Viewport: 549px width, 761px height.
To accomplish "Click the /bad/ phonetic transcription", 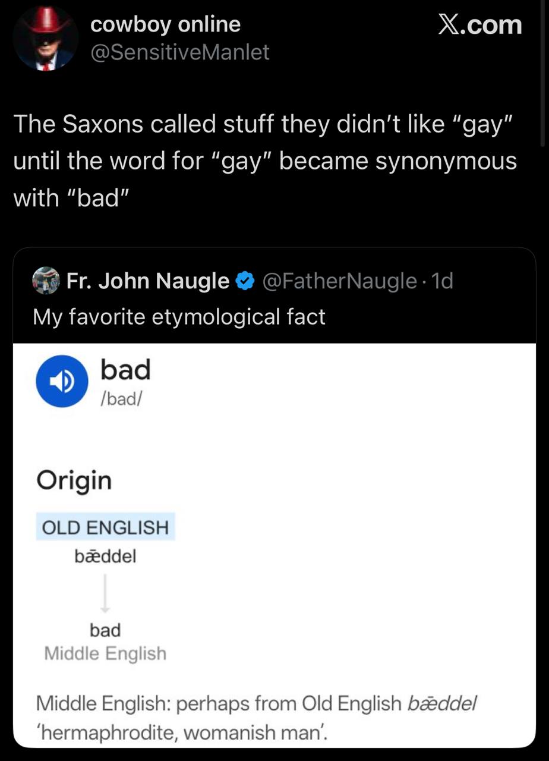I will 121,397.
